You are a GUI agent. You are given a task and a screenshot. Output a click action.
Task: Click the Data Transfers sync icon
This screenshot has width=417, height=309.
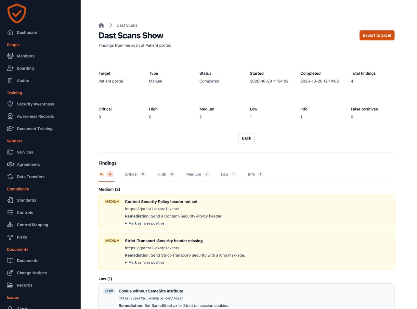(x=10, y=177)
